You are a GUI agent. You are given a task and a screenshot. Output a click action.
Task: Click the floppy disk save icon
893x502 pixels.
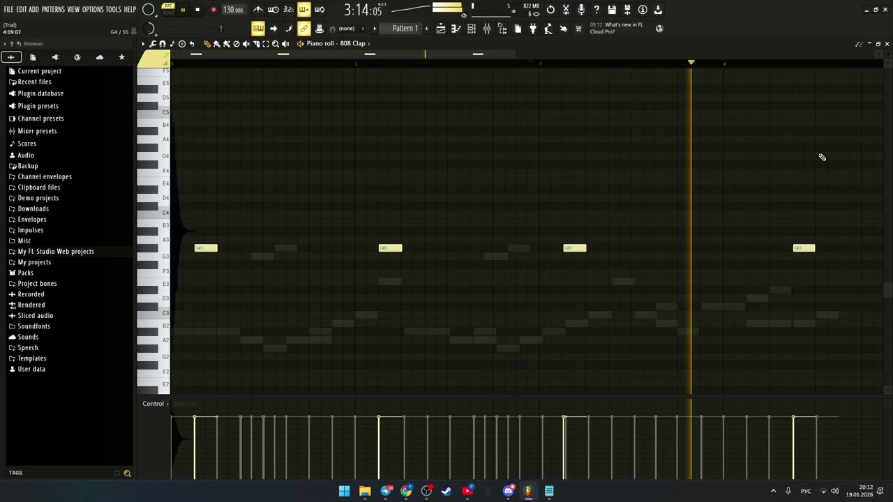pyautogui.click(x=611, y=10)
